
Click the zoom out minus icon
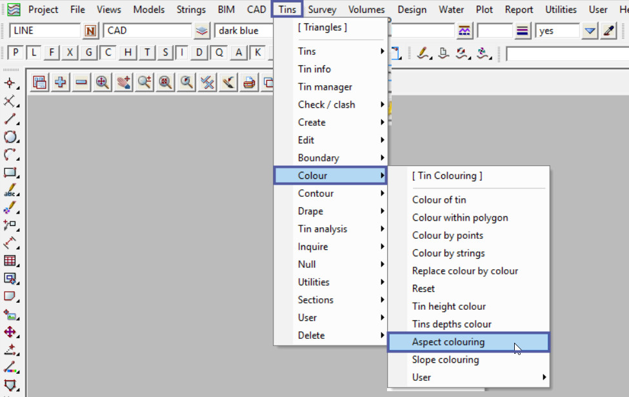(81, 82)
